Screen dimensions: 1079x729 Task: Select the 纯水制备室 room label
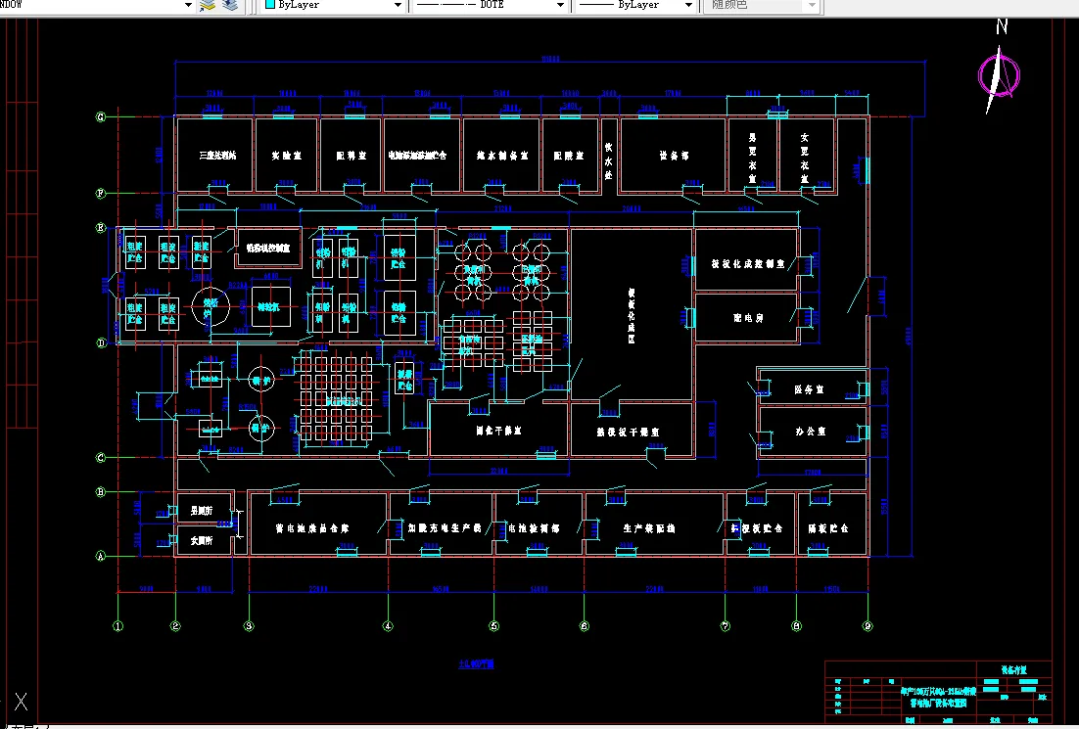click(x=502, y=156)
